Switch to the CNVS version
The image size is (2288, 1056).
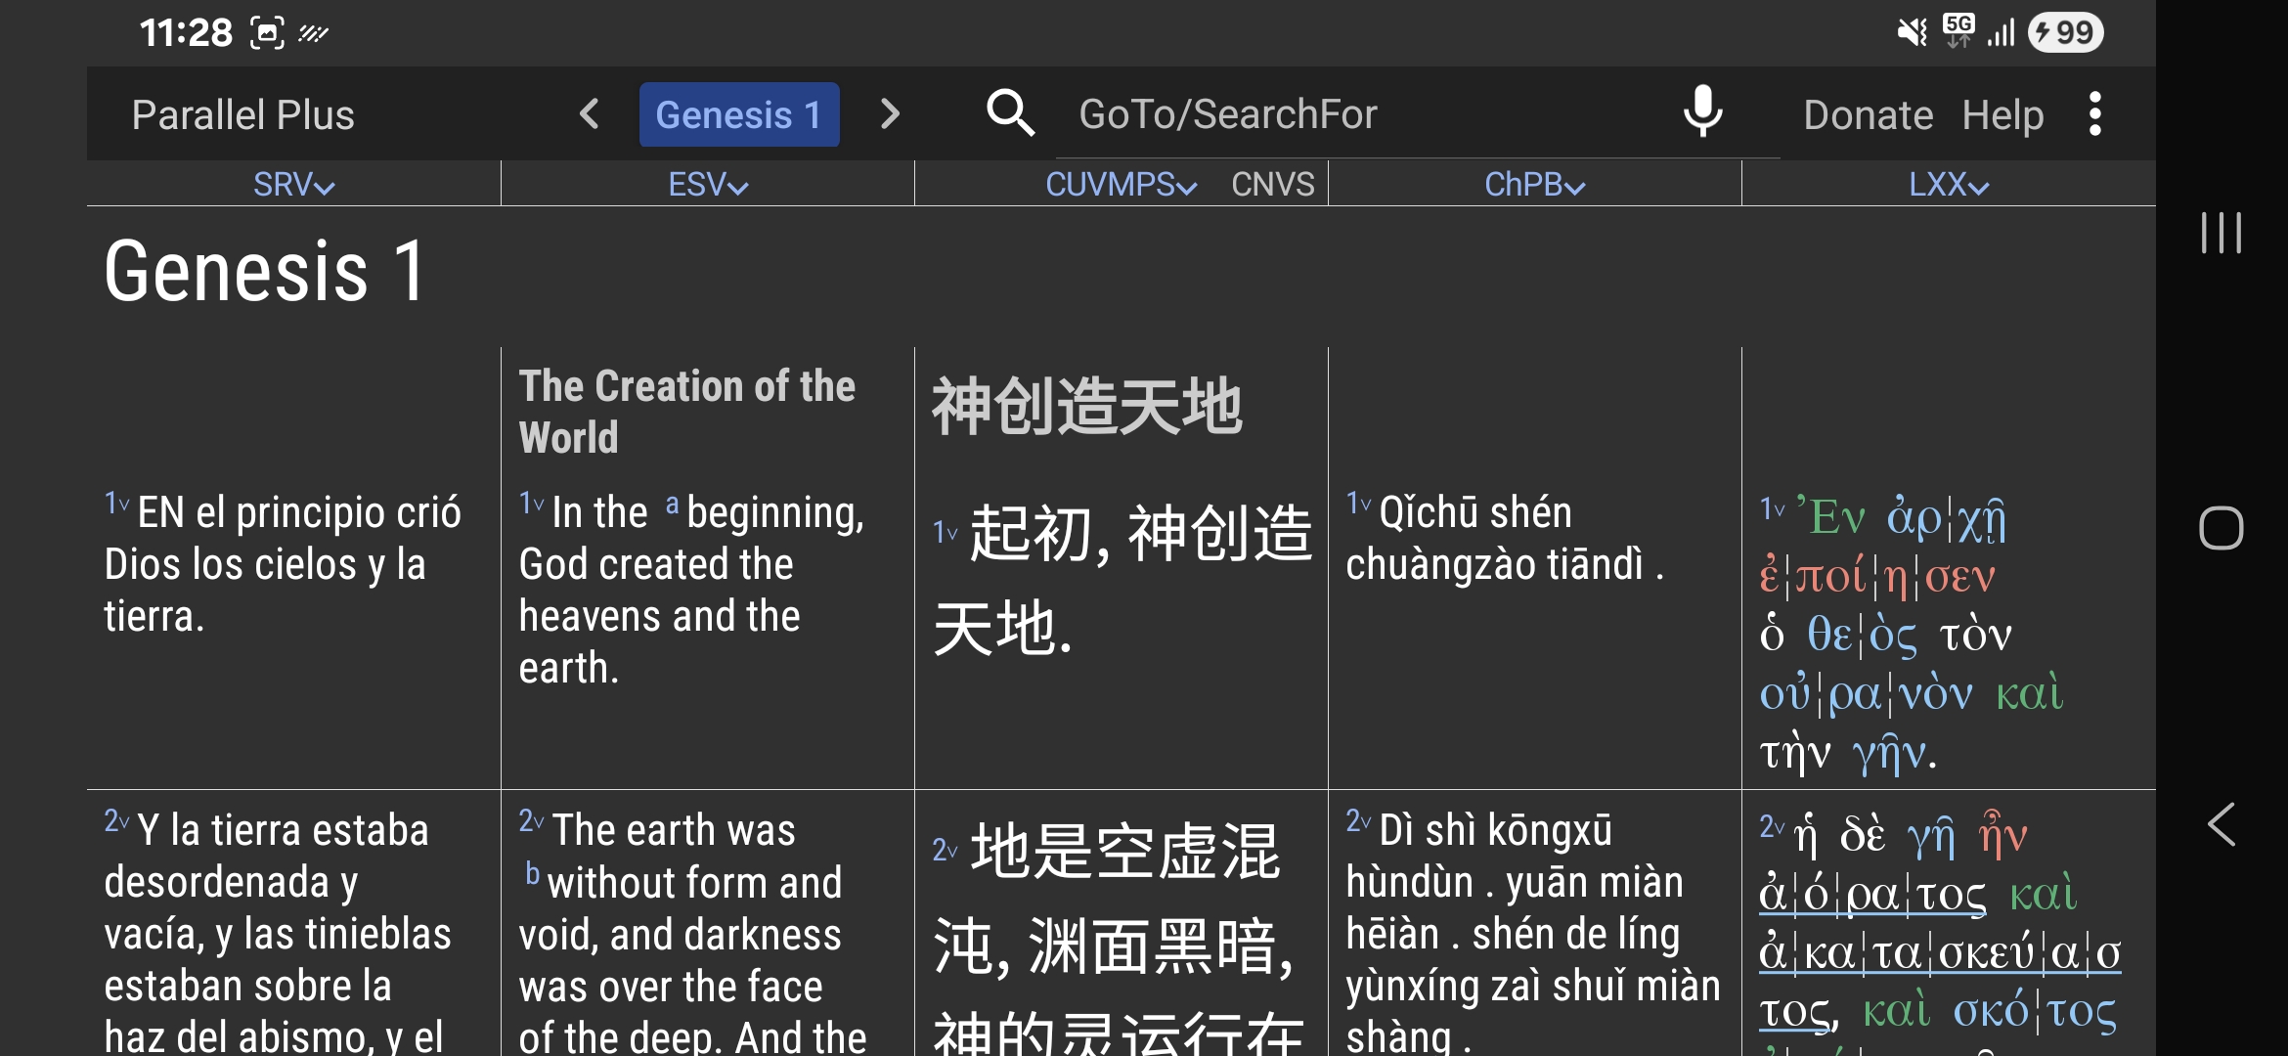pyautogui.click(x=1272, y=185)
